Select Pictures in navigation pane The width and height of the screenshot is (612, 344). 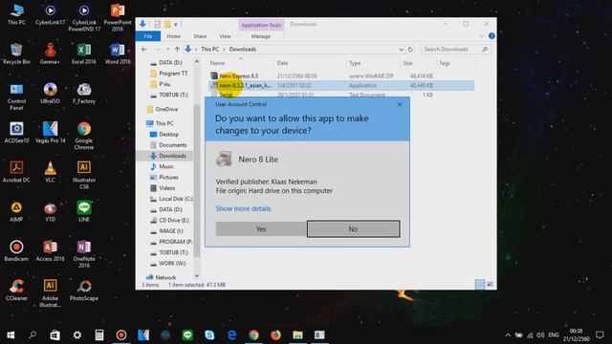tap(168, 178)
